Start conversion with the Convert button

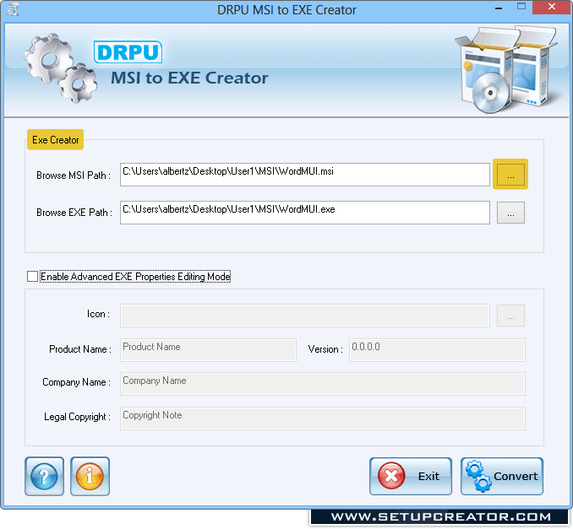[502, 476]
